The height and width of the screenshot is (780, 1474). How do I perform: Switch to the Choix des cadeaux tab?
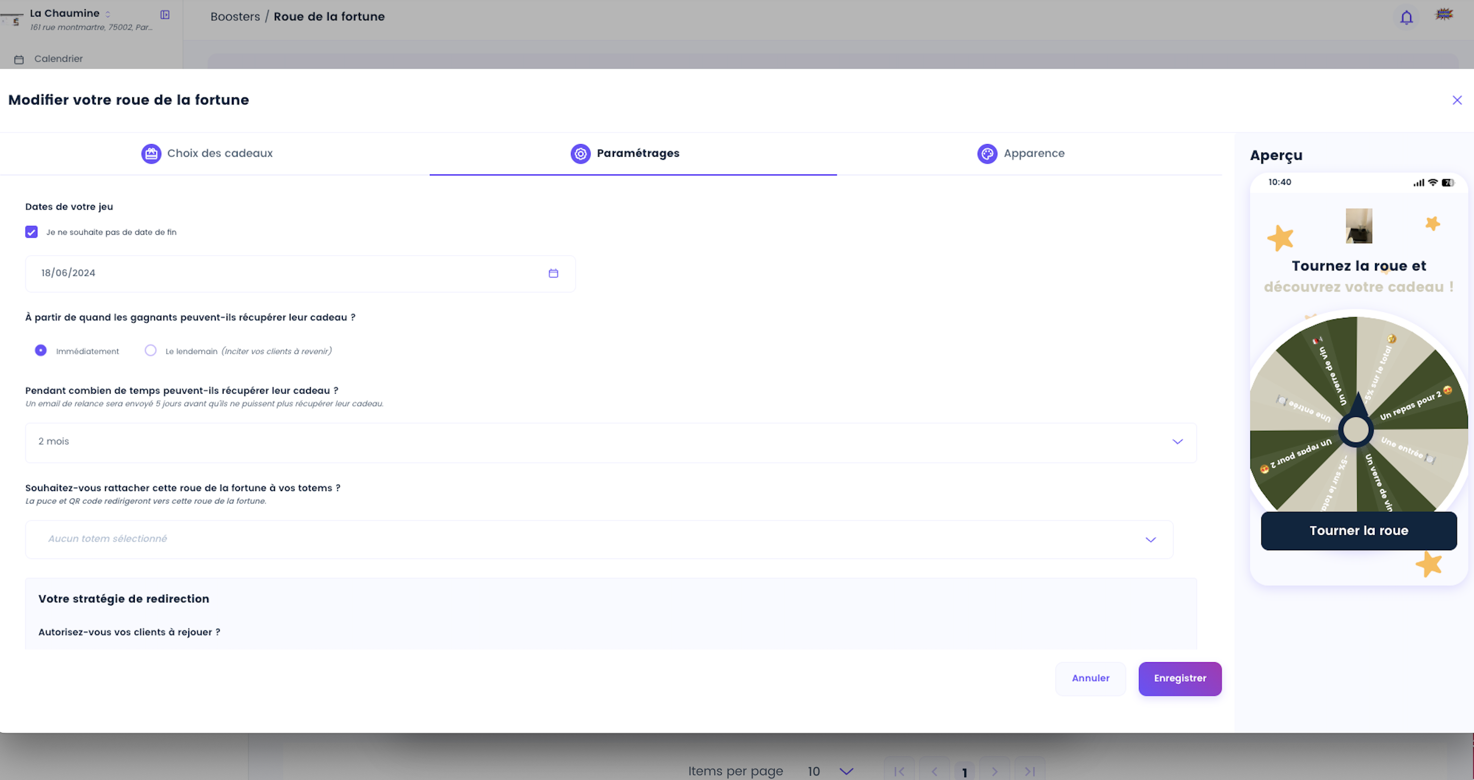(207, 154)
